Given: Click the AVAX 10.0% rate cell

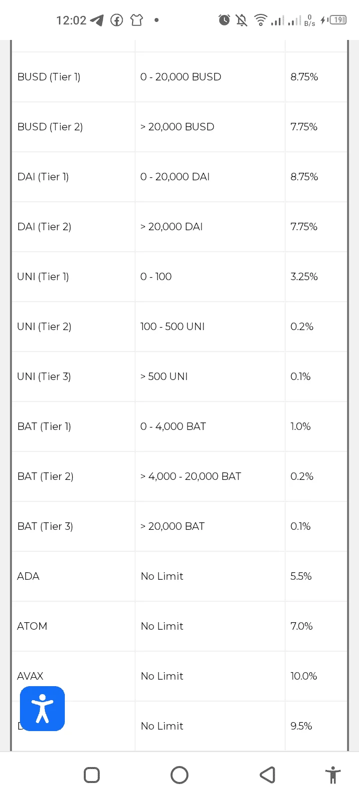Looking at the screenshot, I should (x=316, y=676).
